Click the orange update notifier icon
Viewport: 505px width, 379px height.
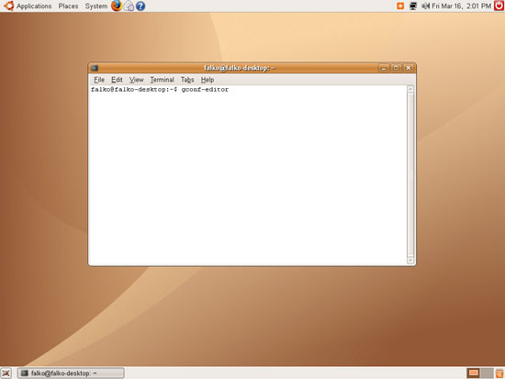click(x=400, y=6)
